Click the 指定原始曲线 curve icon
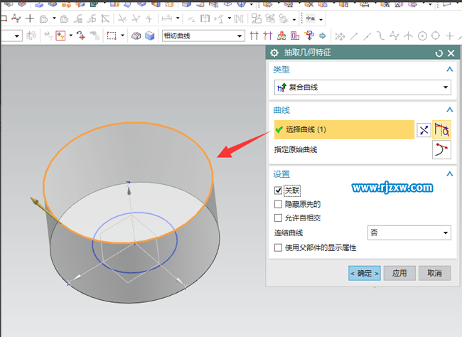 pyautogui.click(x=442, y=149)
